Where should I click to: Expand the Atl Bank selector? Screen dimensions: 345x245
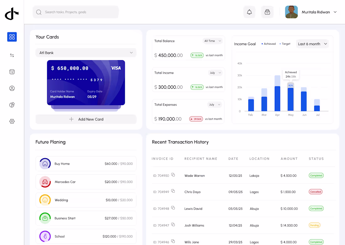(86, 53)
